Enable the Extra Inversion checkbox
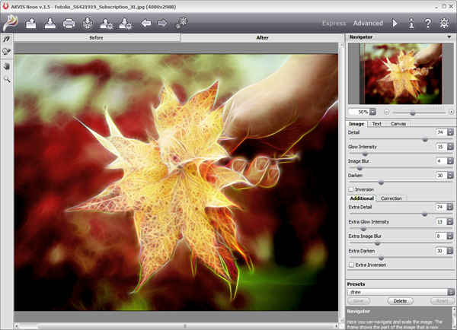The width and height of the screenshot is (457, 330). 351,265
